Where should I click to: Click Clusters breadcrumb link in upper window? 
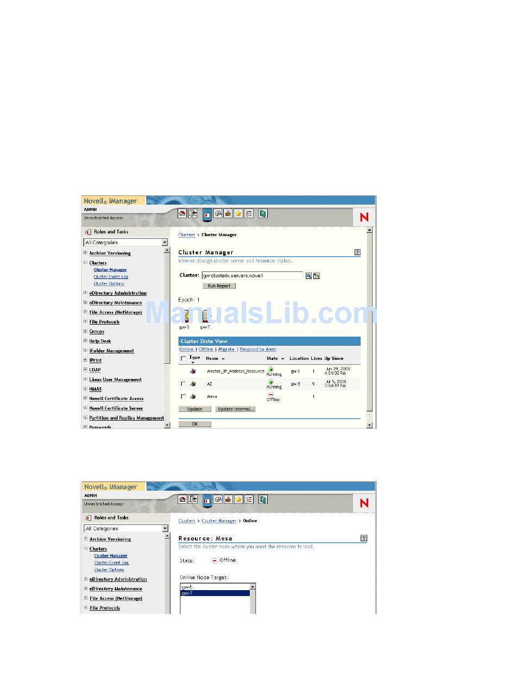[x=187, y=235]
